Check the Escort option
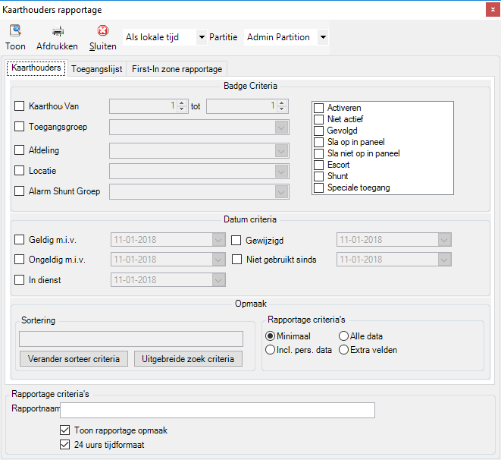Screen dimensions: 501x460 318,165
